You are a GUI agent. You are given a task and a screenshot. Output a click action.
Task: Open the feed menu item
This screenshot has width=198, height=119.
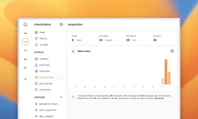pyautogui.click(x=49, y=32)
